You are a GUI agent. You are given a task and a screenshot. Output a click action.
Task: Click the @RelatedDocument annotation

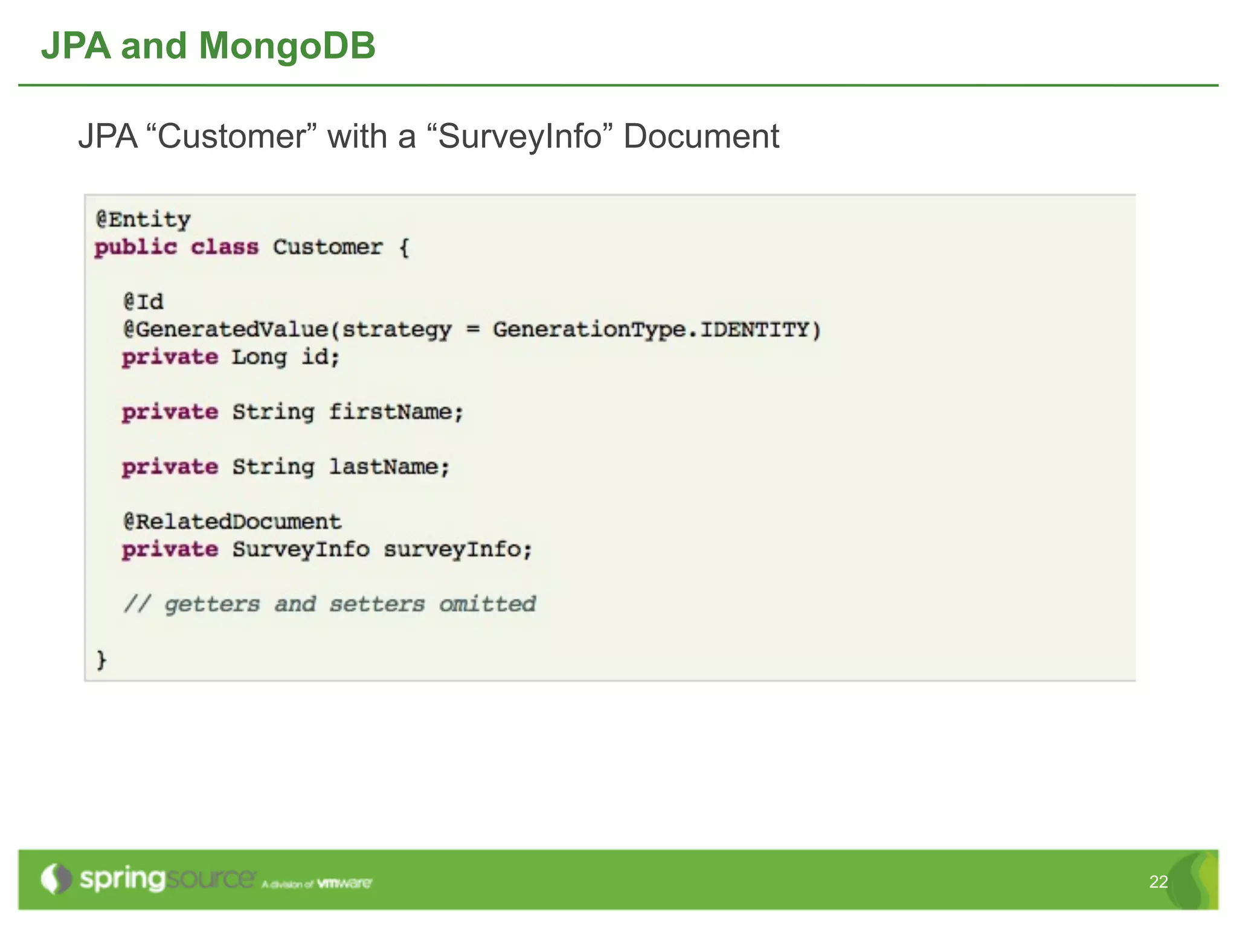tap(232, 521)
